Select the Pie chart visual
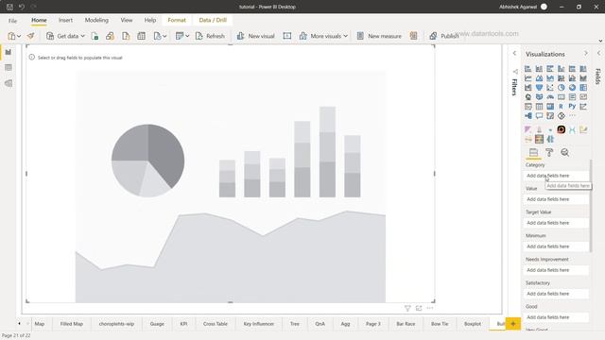Screen dimensions: 605x340 [x=561, y=88]
